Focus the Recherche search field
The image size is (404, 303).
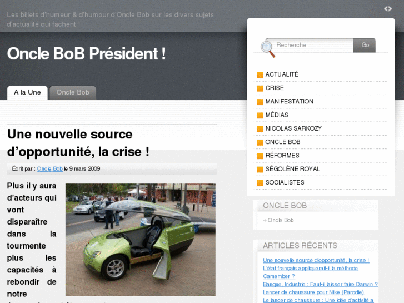click(311, 45)
